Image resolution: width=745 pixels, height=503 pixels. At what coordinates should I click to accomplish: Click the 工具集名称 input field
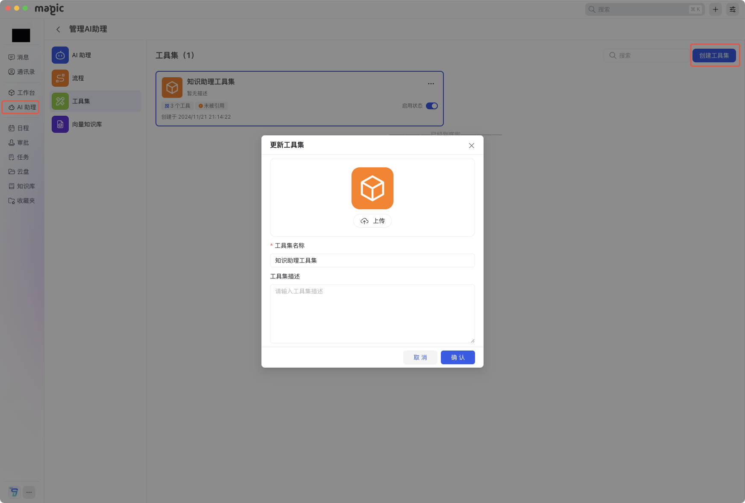click(x=372, y=260)
